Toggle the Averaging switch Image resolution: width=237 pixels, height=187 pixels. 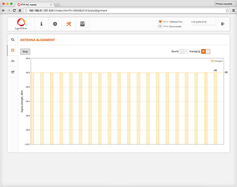(x=206, y=52)
